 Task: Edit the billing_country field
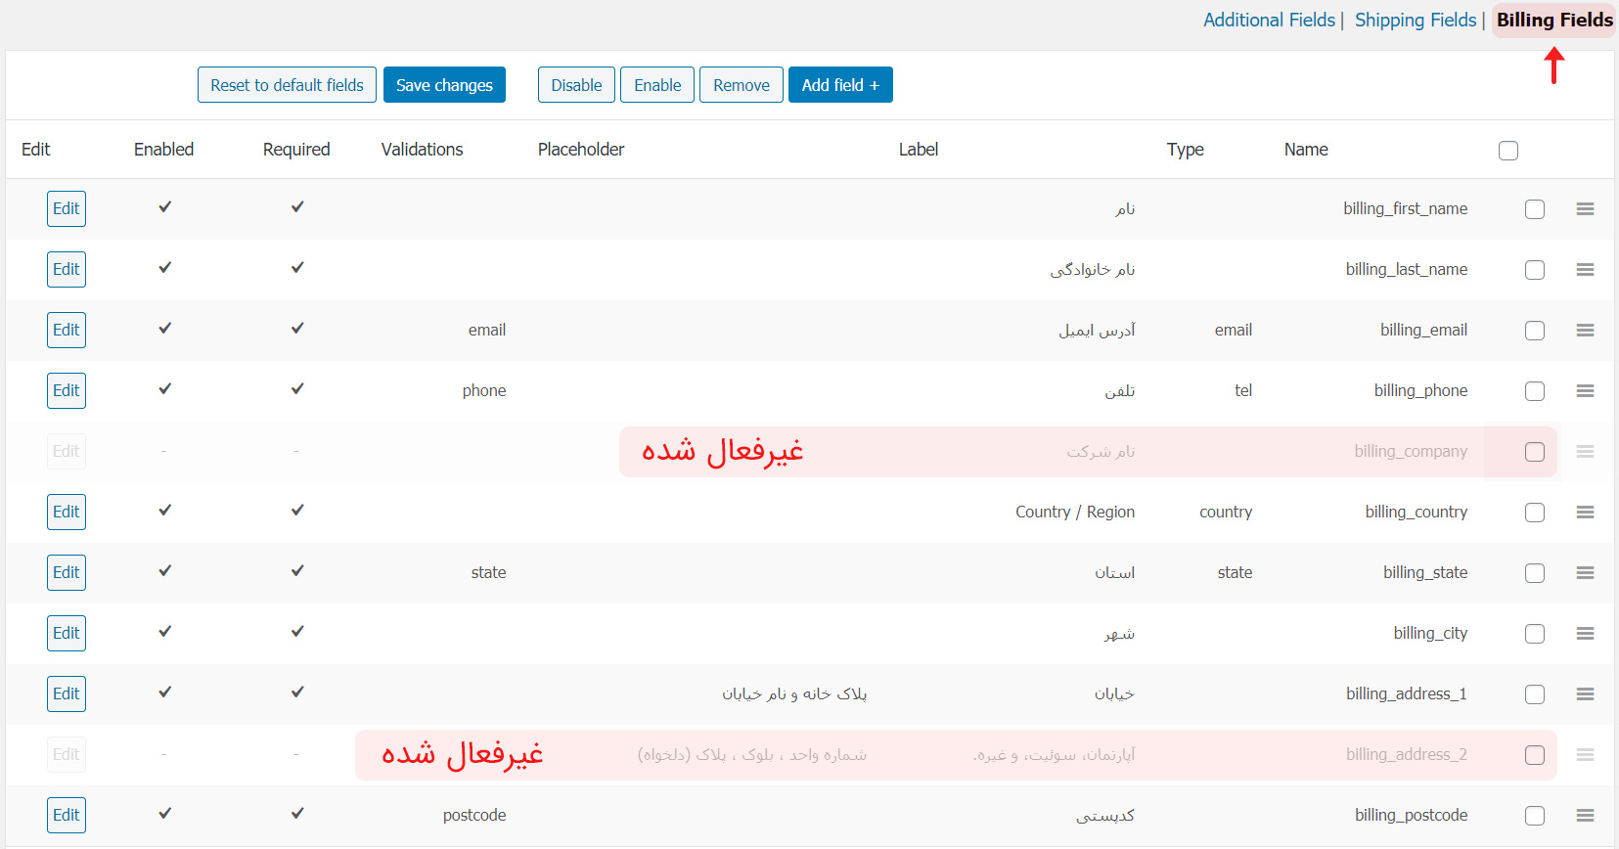pos(67,513)
